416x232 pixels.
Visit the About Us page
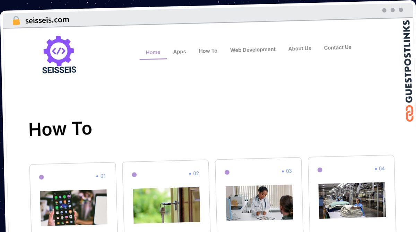300,48
